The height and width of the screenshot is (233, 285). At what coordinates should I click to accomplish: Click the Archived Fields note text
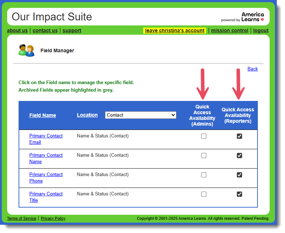coord(66,90)
